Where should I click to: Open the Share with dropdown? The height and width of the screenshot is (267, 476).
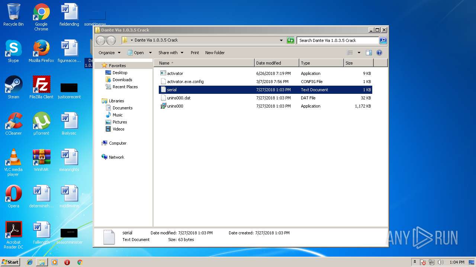171,53
